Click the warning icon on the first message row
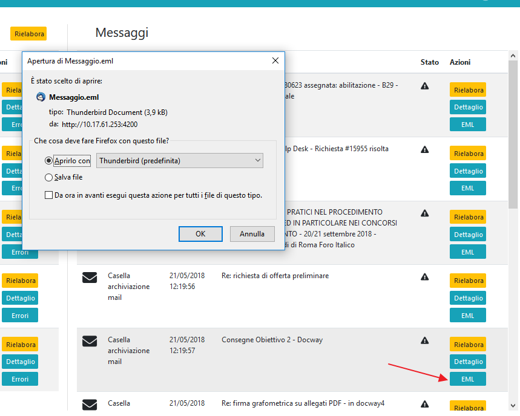The image size is (520, 416). [x=424, y=86]
